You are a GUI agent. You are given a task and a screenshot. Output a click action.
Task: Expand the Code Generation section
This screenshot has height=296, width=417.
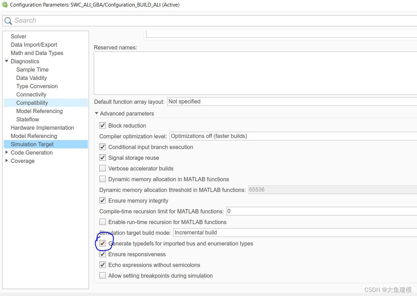point(7,152)
